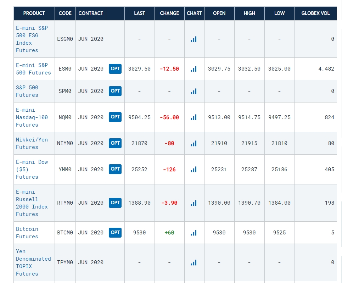Open chart icon in SPM0 row
Viewport: 342px width, 283px height.
[194, 91]
